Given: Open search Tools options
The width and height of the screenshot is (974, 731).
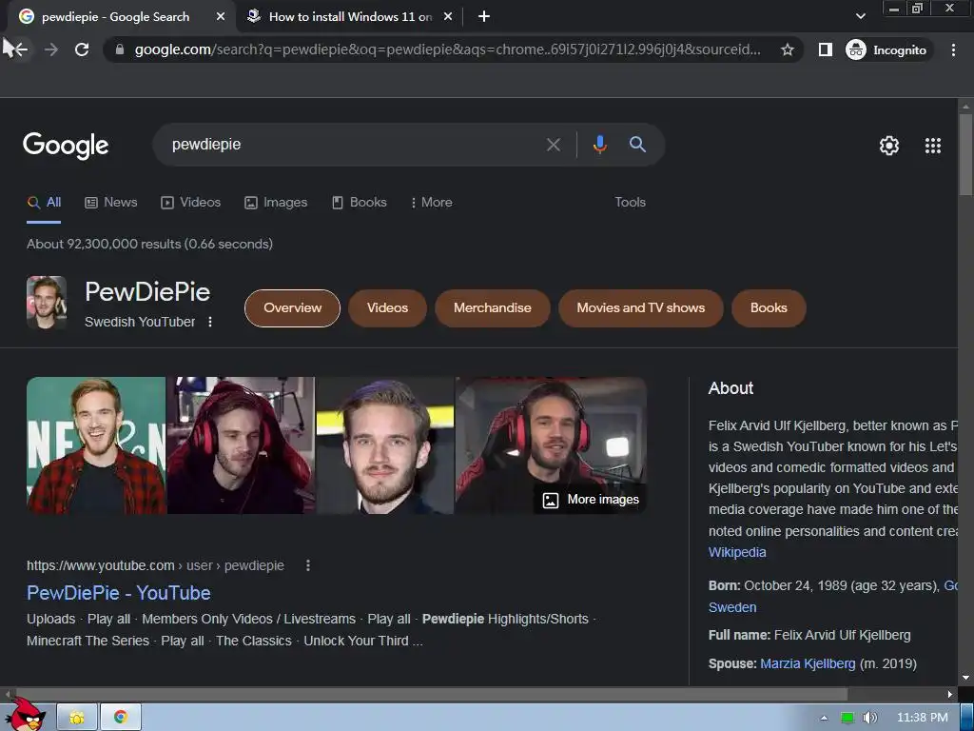Looking at the screenshot, I should (x=630, y=202).
